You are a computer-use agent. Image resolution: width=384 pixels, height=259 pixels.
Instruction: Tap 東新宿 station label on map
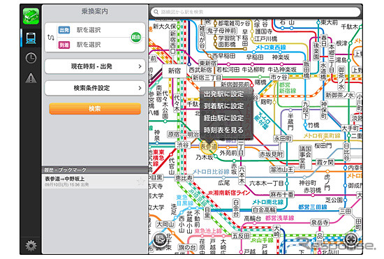207,63
